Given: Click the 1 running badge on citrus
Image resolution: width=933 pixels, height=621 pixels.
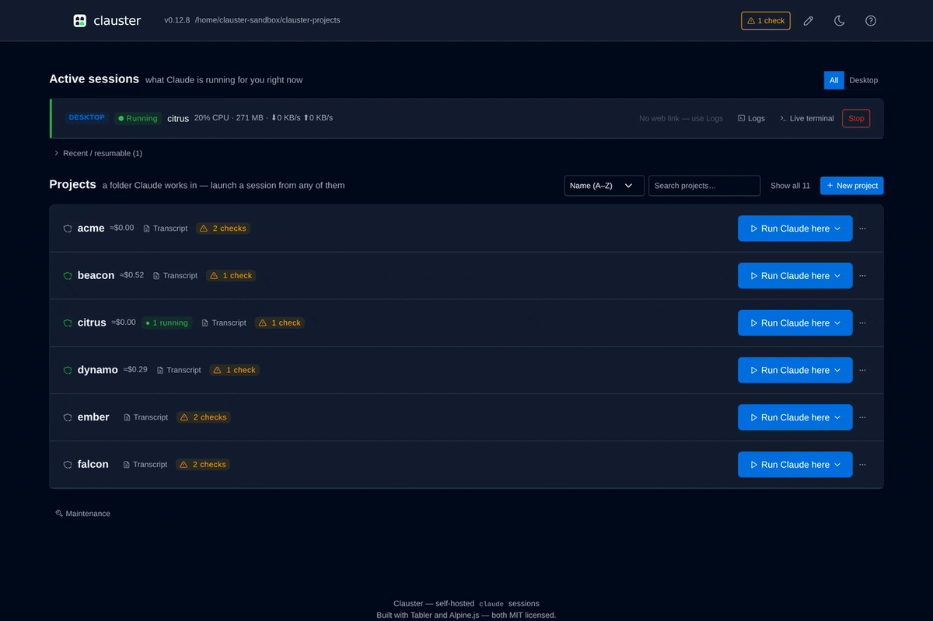Looking at the screenshot, I should click(x=166, y=323).
